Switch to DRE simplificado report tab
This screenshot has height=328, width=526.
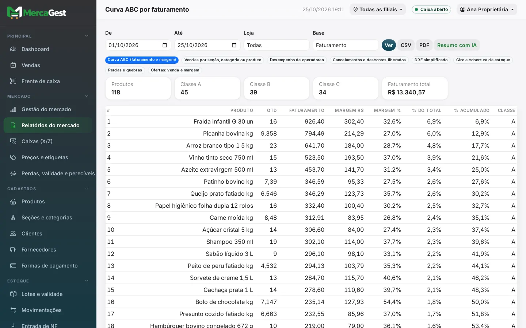coord(431,60)
